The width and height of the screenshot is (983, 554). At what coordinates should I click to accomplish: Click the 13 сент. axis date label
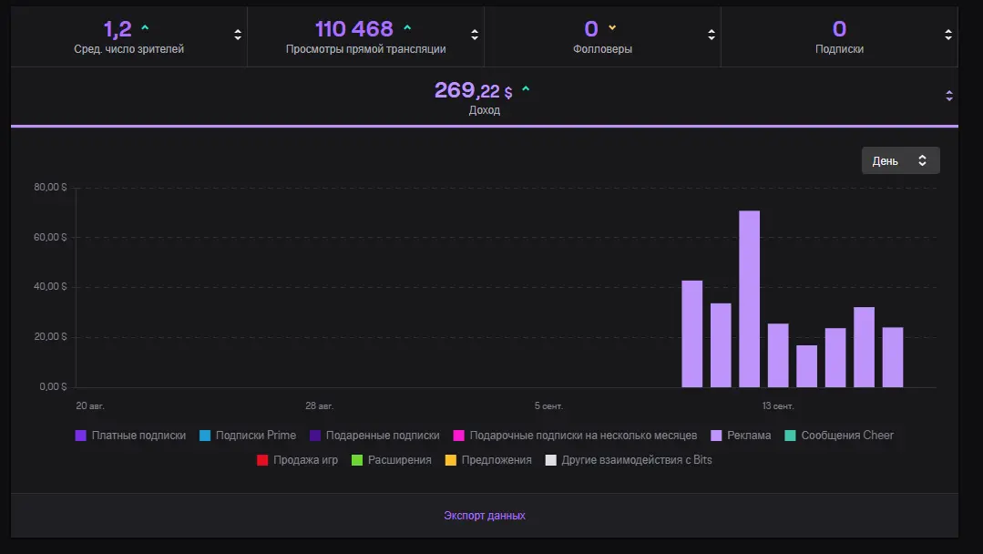[778, 406]
